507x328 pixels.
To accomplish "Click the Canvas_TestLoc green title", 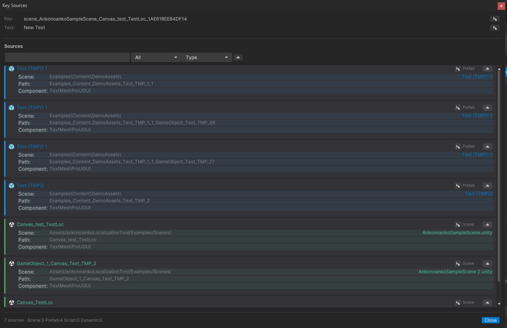I will (35, 302).
